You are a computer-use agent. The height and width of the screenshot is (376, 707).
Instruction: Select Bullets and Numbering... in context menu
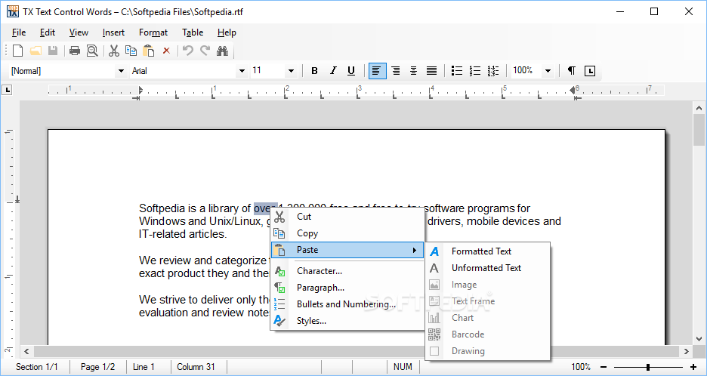click(347, 304)
